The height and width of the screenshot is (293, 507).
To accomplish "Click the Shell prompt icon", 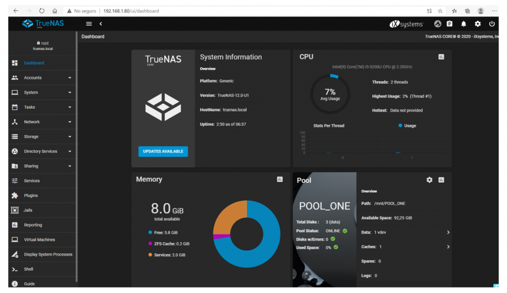I will point(14,269).
